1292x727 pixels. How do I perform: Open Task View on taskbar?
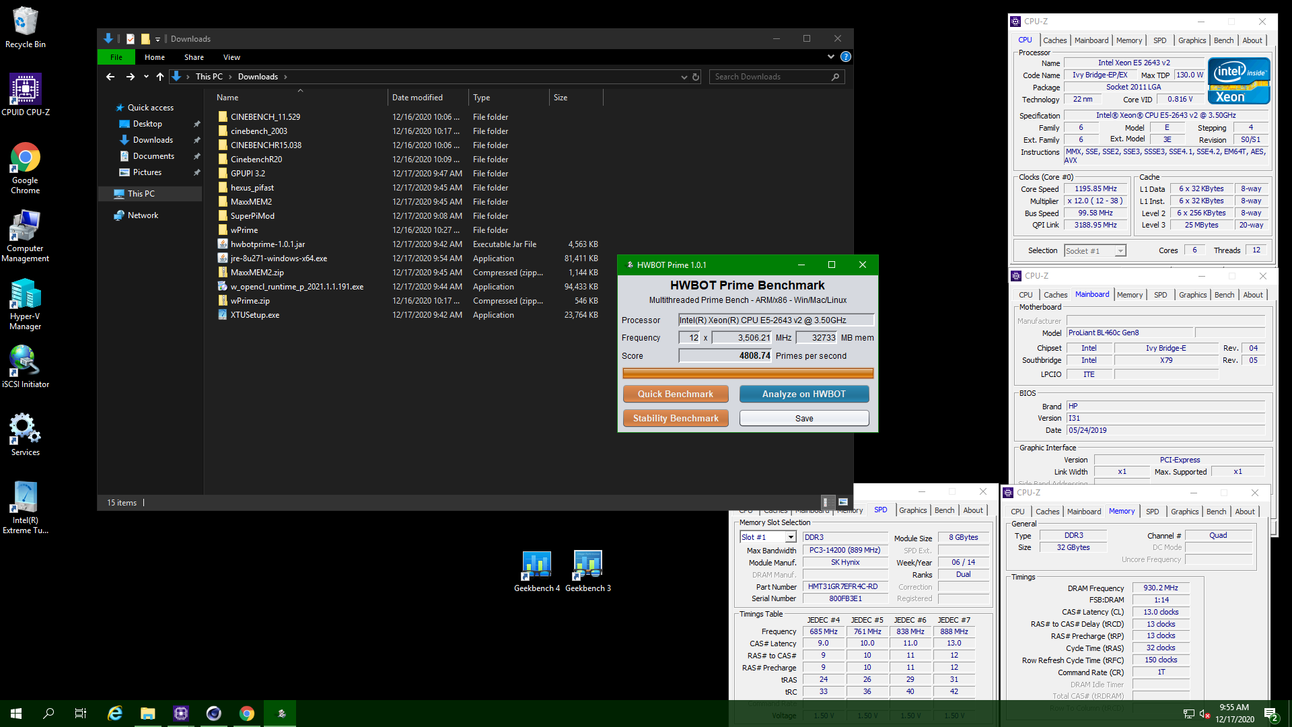point(81,714)
